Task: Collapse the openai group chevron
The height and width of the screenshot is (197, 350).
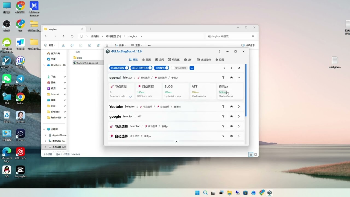Action: coord(239,78)
